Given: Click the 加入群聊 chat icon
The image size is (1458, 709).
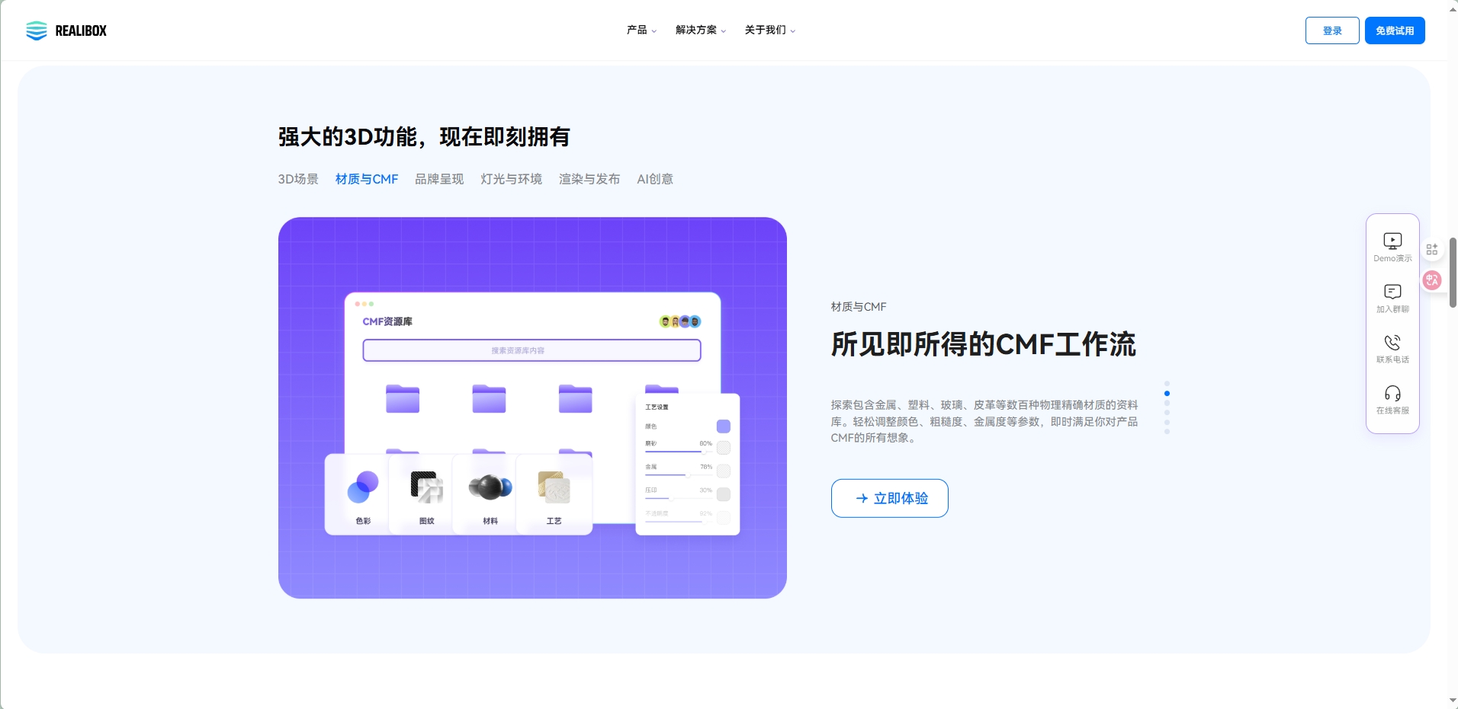Looking at the screenshot, I should 1392,292.
